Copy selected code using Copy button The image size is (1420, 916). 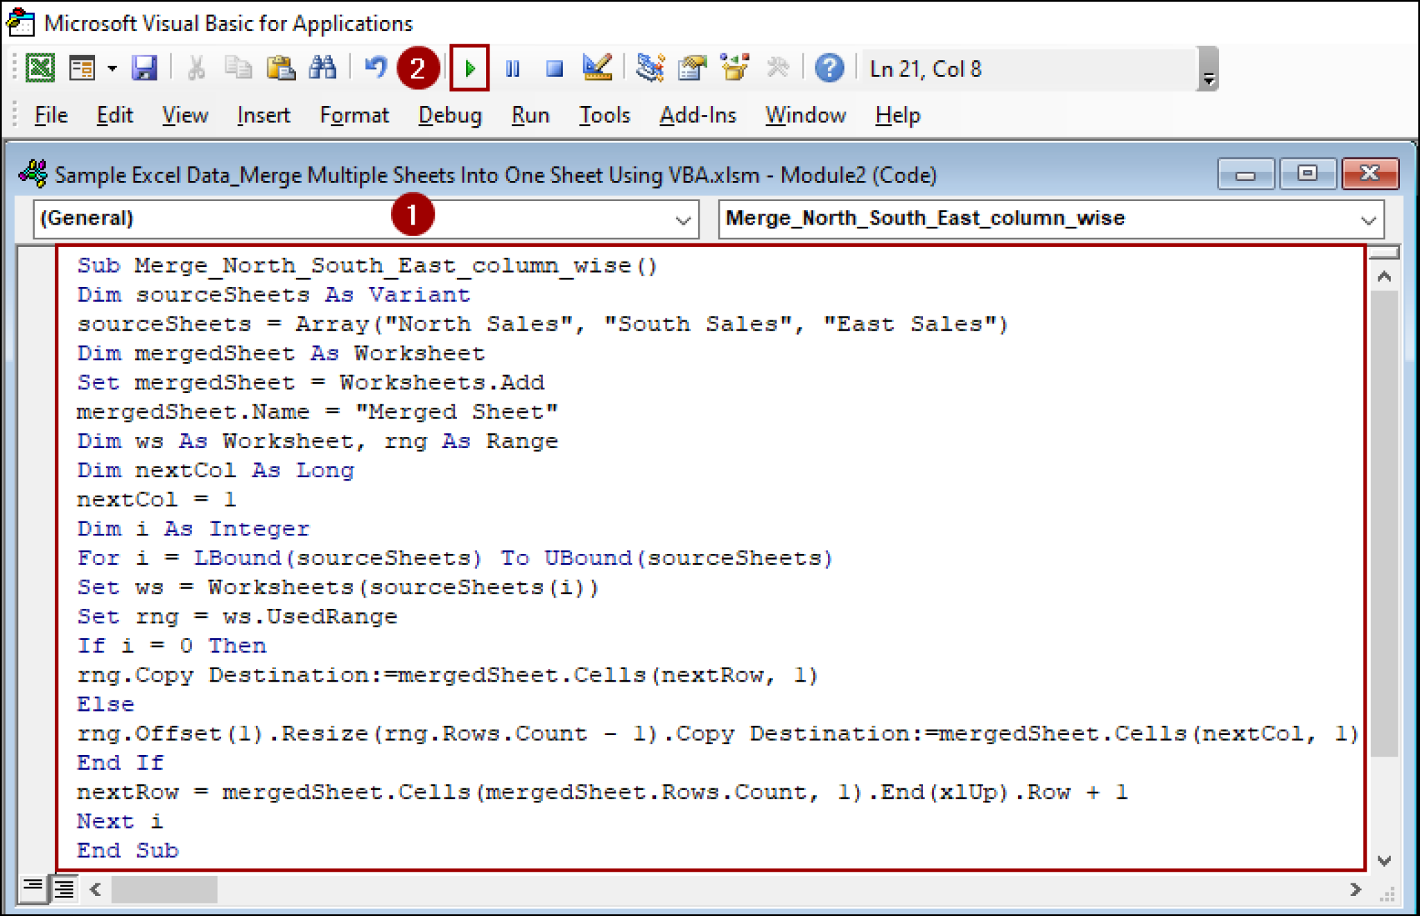(x=239, y=68)
